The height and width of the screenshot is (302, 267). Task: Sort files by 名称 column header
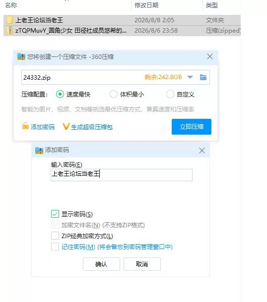pyautogui.click(x=11, y=5)
